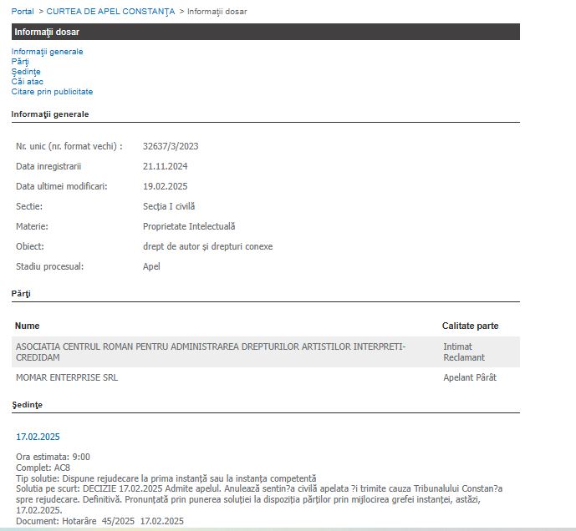Click the bold Informații generale section heading
576x531 pixels.
[49, 114]
